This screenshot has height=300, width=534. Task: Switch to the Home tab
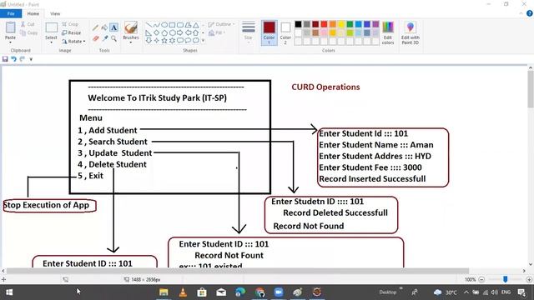point(33,13)
